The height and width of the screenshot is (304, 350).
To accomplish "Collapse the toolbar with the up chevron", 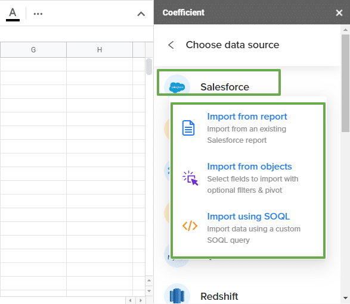I will (141, 14).
